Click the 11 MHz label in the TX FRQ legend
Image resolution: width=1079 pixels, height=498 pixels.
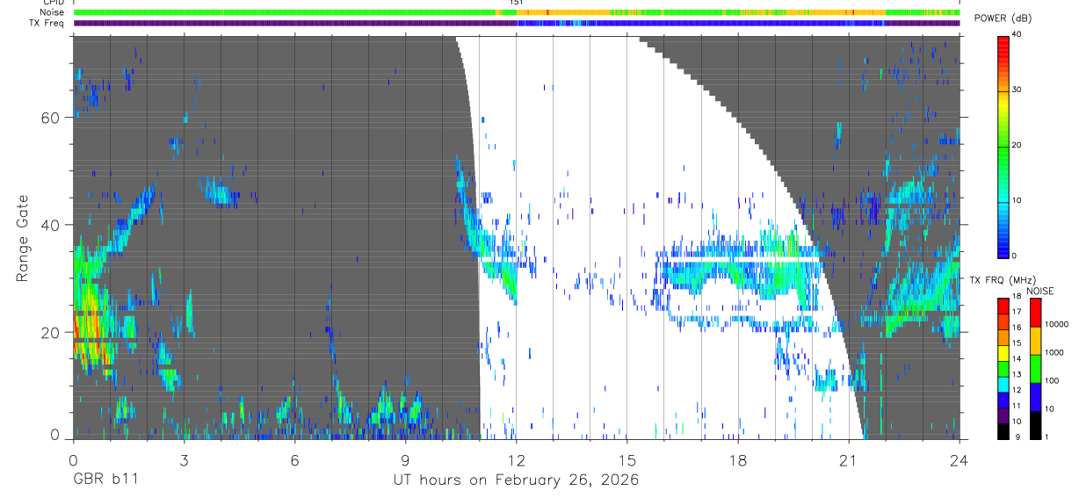click(1017, 406)
